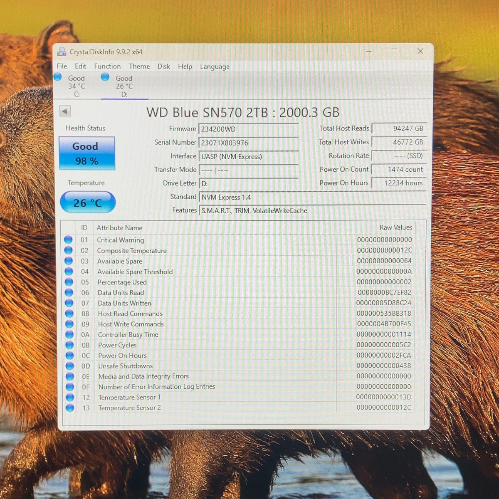
Task: Click the blue health orb for disk C:
Action: [58, 77]
